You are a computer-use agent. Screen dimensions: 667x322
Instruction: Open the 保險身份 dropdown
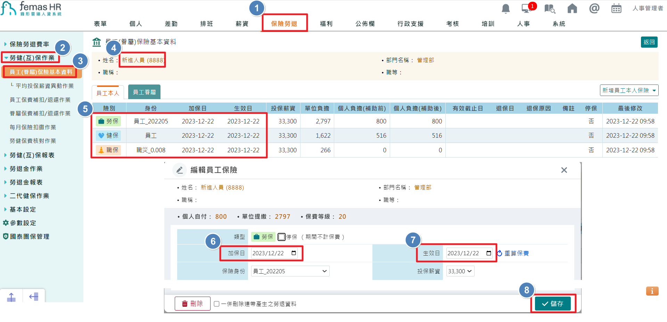coord(290,271)
